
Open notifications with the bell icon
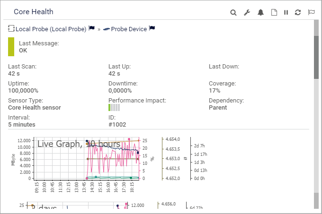click(260, 12)
